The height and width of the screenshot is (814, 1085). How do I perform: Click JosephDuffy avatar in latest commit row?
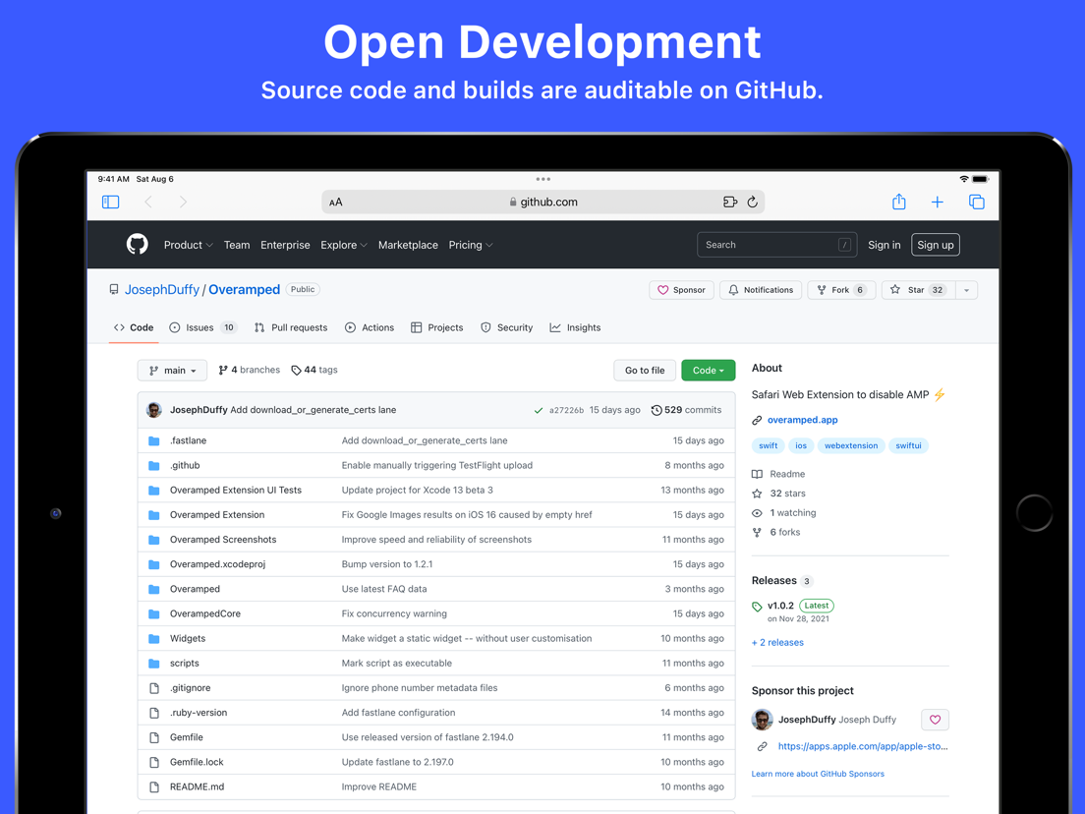[x=154, y=410]
